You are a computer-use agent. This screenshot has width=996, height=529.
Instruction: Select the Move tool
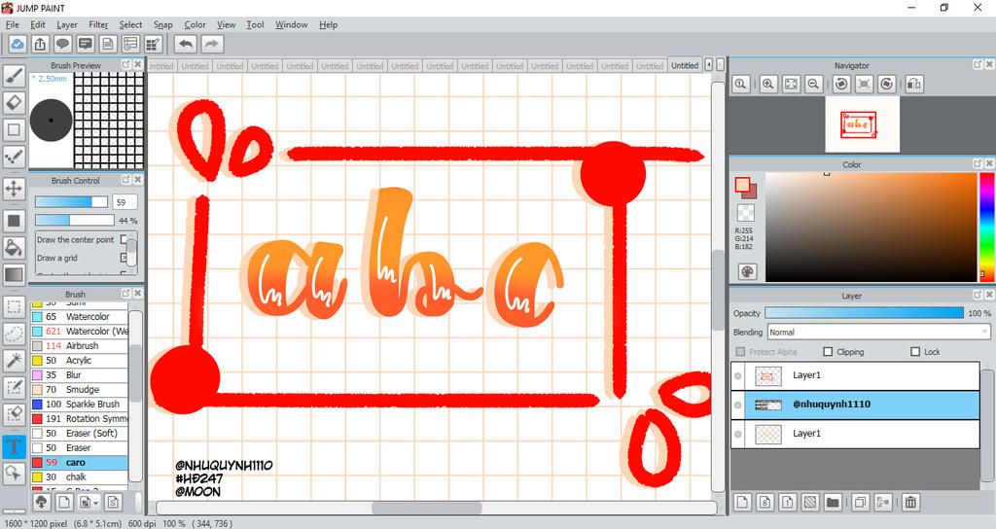click(14, 189)
